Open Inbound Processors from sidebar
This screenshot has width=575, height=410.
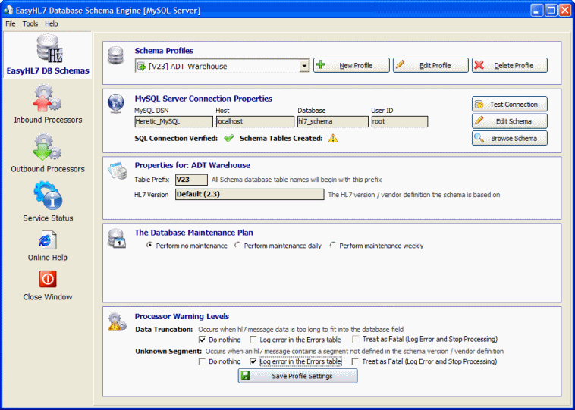pos(48,99)
